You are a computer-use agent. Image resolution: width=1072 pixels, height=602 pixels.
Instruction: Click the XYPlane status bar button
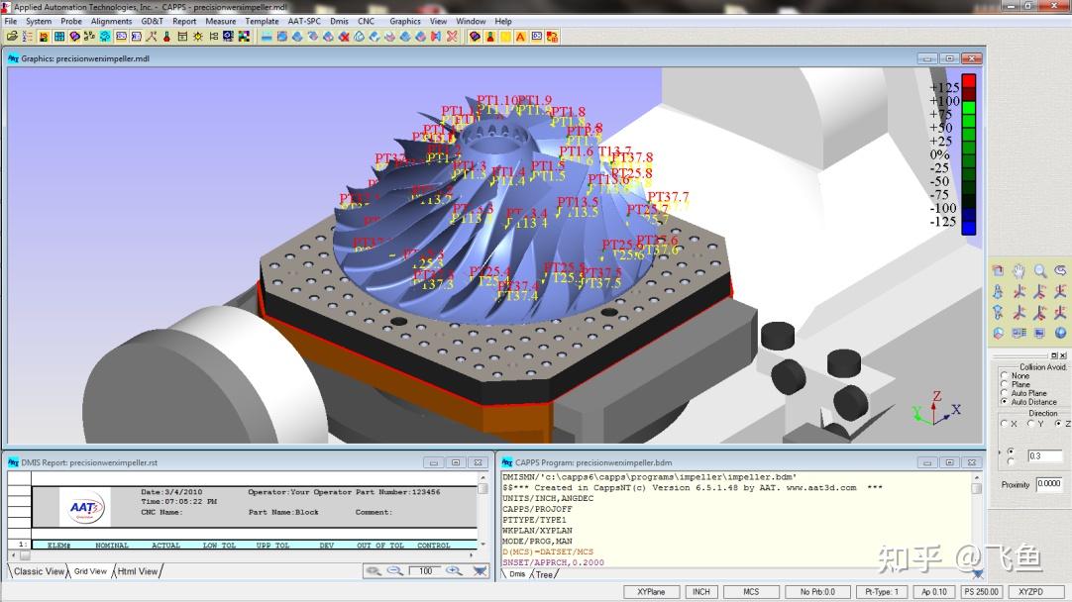coord(652,592)
